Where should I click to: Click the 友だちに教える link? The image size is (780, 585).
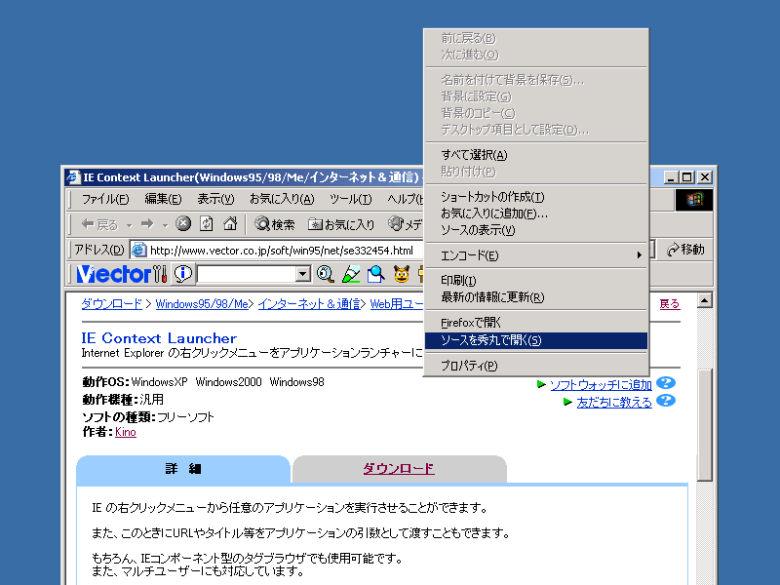tap(614, 402)
